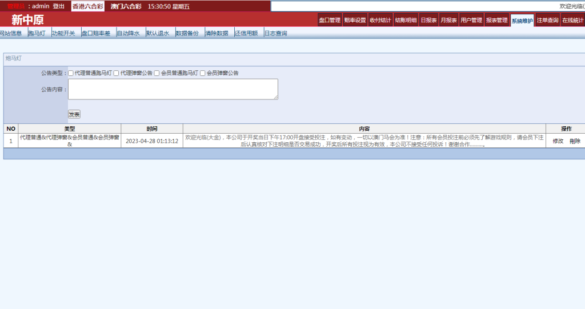This screenshot has height=309, width=585.
Task: Select the 注单查询 navigation item
Action: click(547, 21)
